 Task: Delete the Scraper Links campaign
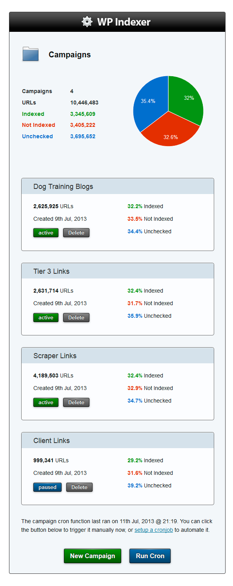tap(76, 402)
